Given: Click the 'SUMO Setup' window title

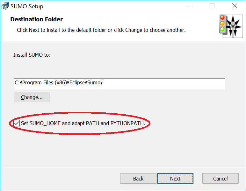Looking at the screenshot, I should point(27,6).
